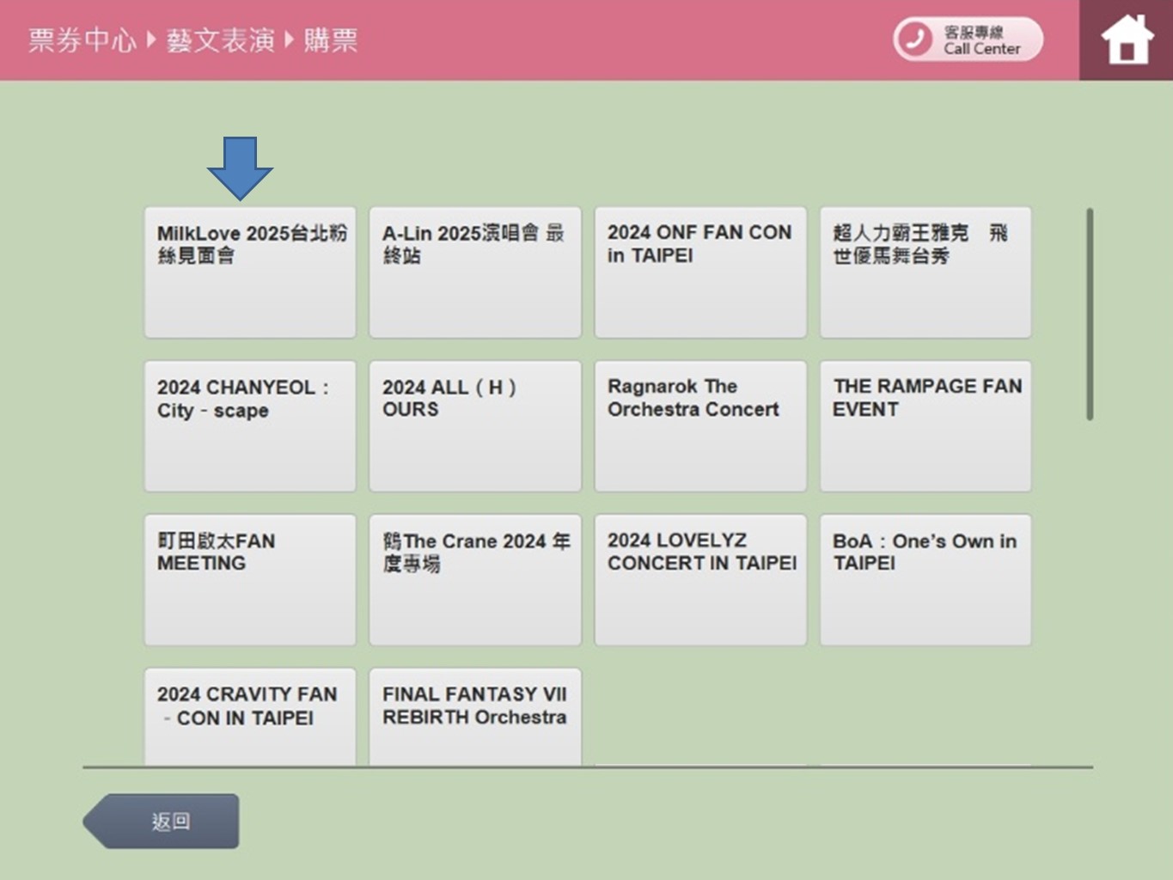Select 2024 CRAVITY FAN-CON IN TAIPEI
The image size is (1173, 880).
point(250,716)
